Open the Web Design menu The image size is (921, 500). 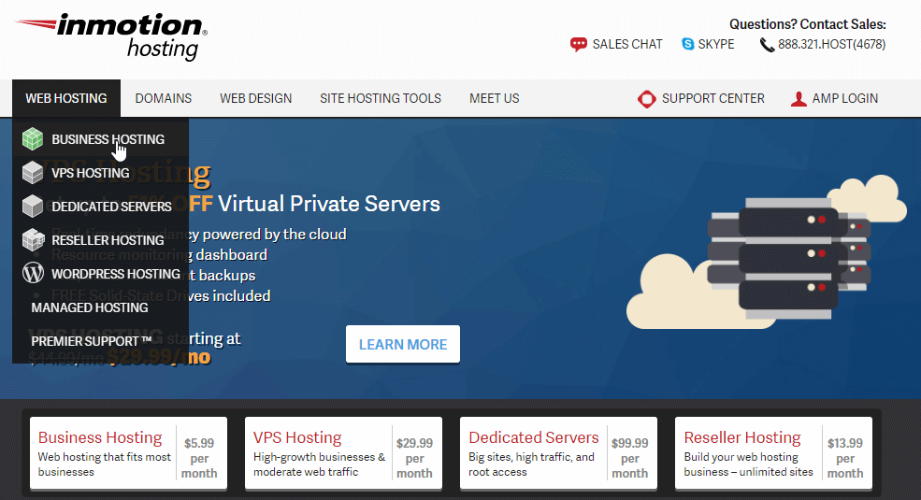coord(255,98)
